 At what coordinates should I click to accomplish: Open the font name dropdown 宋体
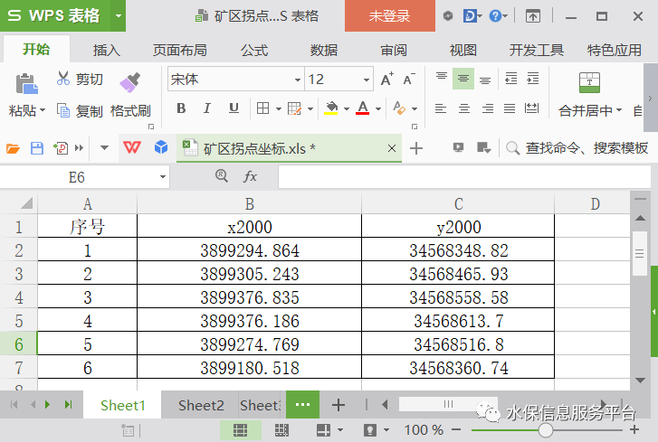(x=298, y=80)
